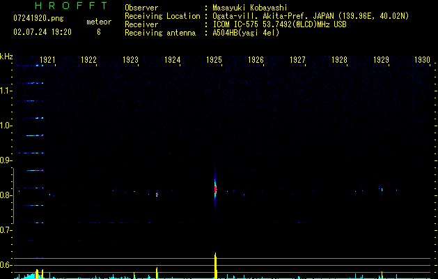Click the Receiving Location label
The height and width of the screenshot is (279, 438).
coord(162,16)
